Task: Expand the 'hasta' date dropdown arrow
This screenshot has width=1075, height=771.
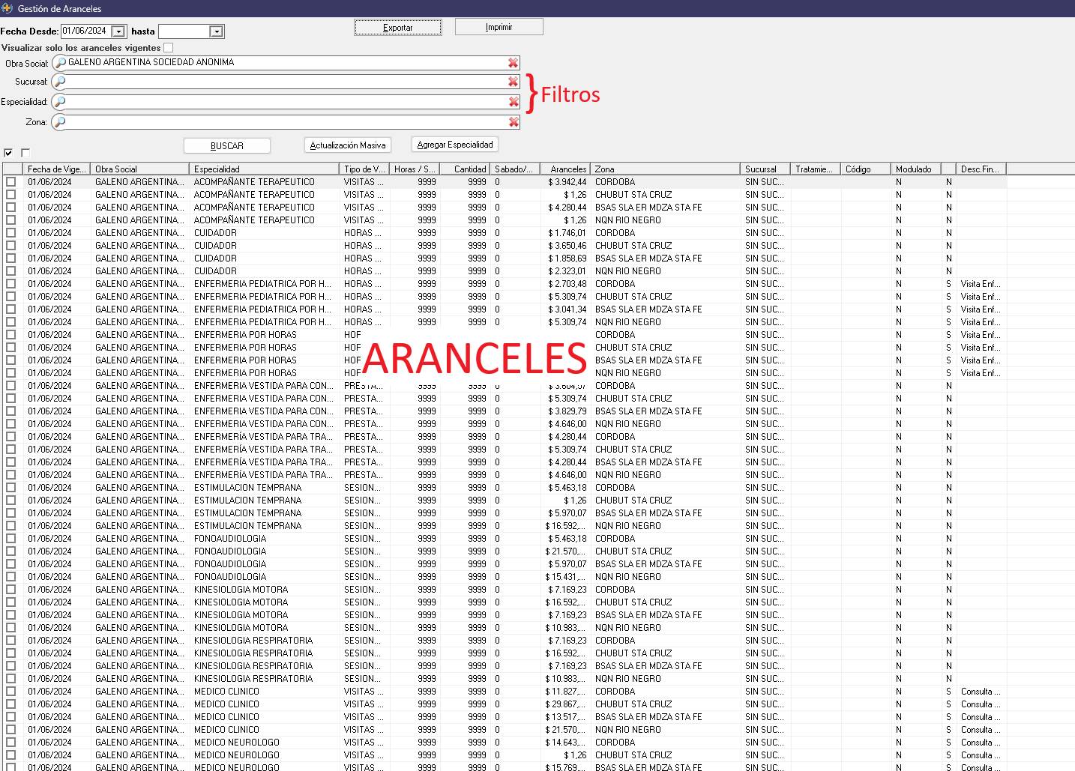Action: tap(216, 31)
